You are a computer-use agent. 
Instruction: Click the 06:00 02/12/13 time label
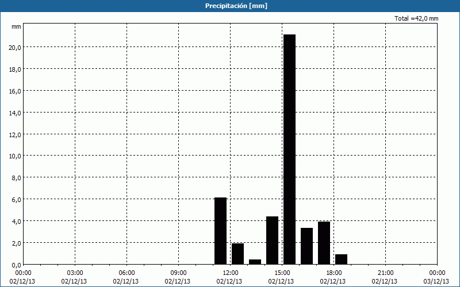tap(125, 277)
